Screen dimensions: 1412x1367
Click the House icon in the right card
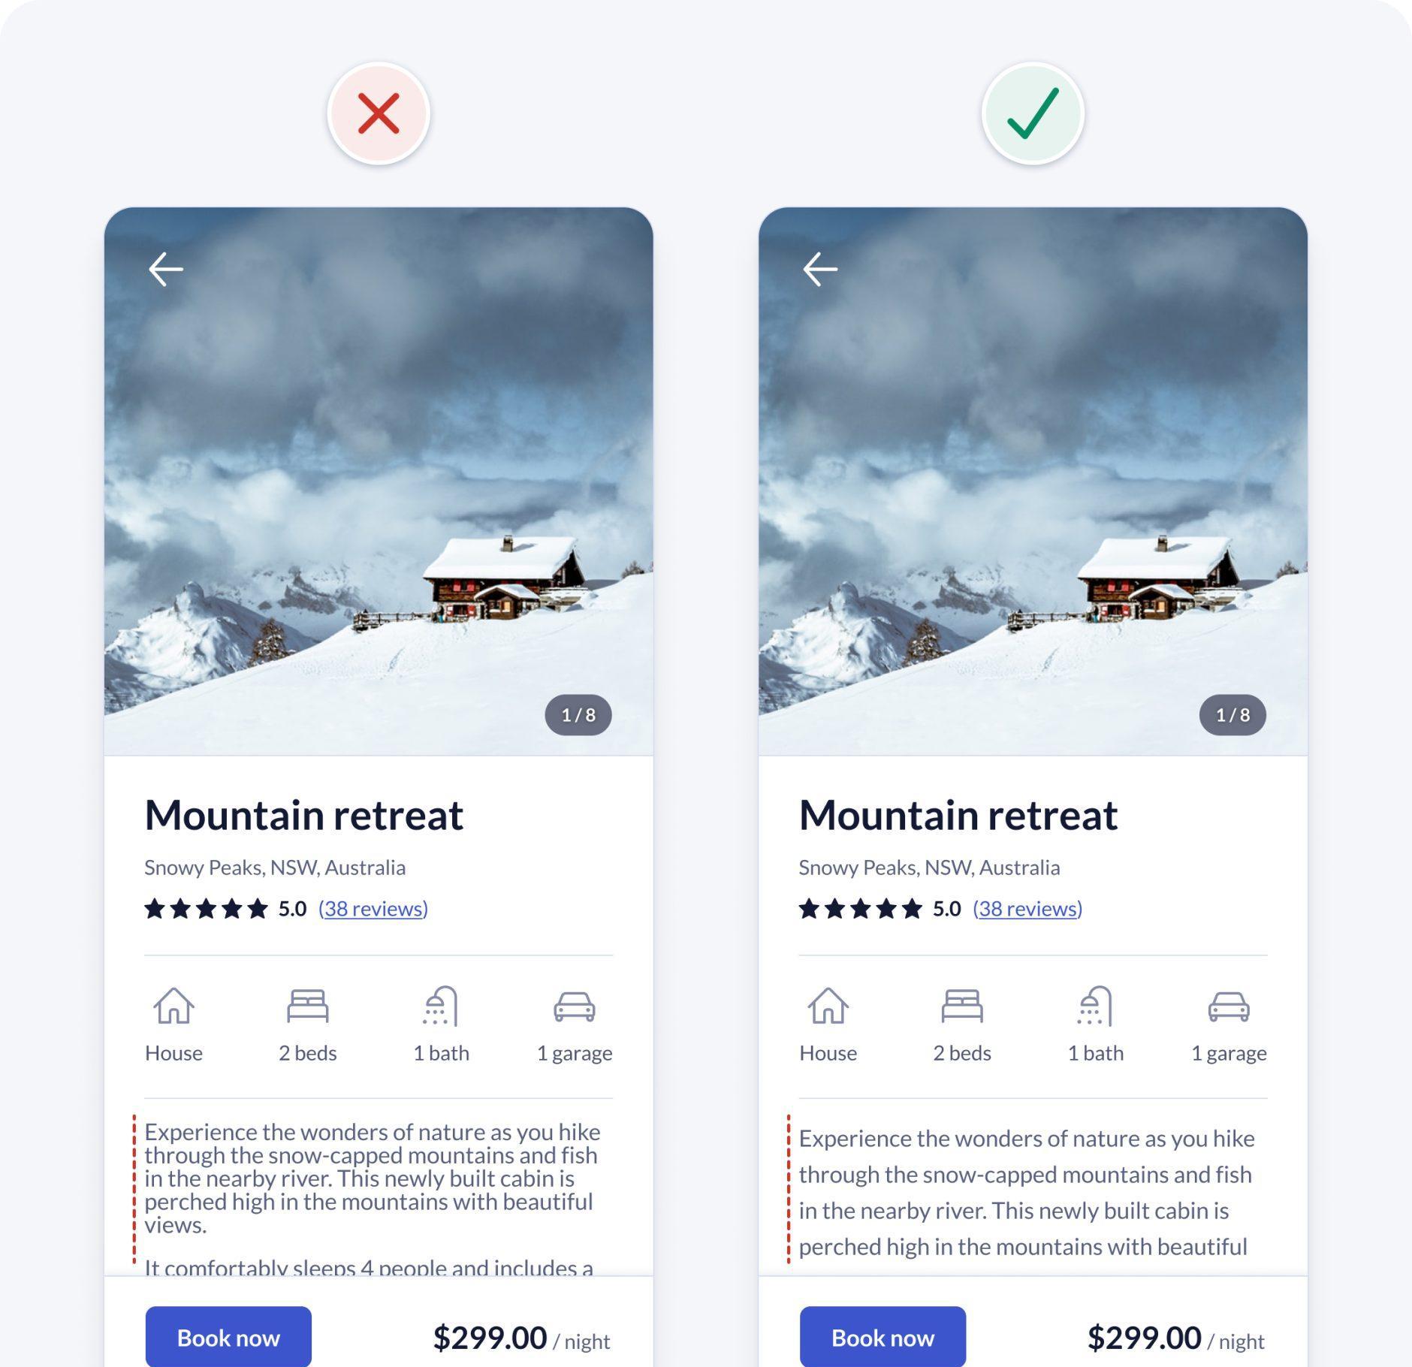[x=828, y=1006]
